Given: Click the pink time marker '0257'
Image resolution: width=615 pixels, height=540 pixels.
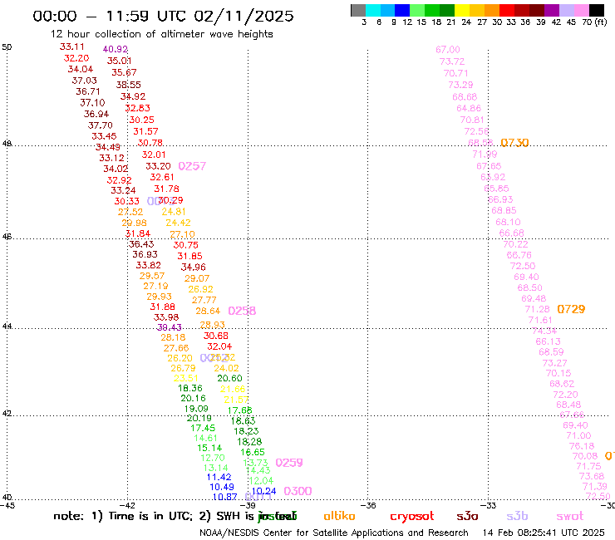Looking at the screenshot, I should tap(192, 166).
